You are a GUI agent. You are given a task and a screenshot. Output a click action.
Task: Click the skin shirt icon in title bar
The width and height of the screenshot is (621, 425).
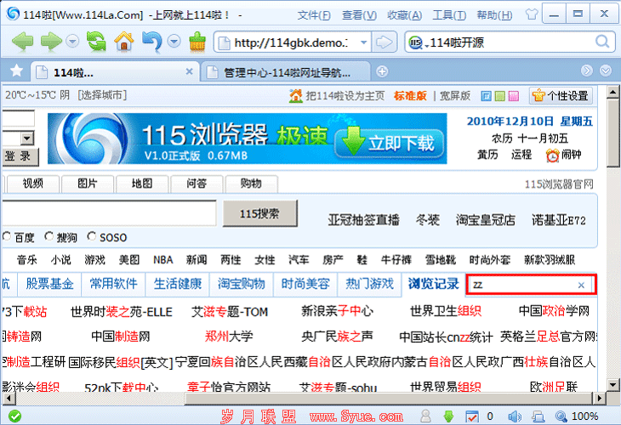(532, 15)
